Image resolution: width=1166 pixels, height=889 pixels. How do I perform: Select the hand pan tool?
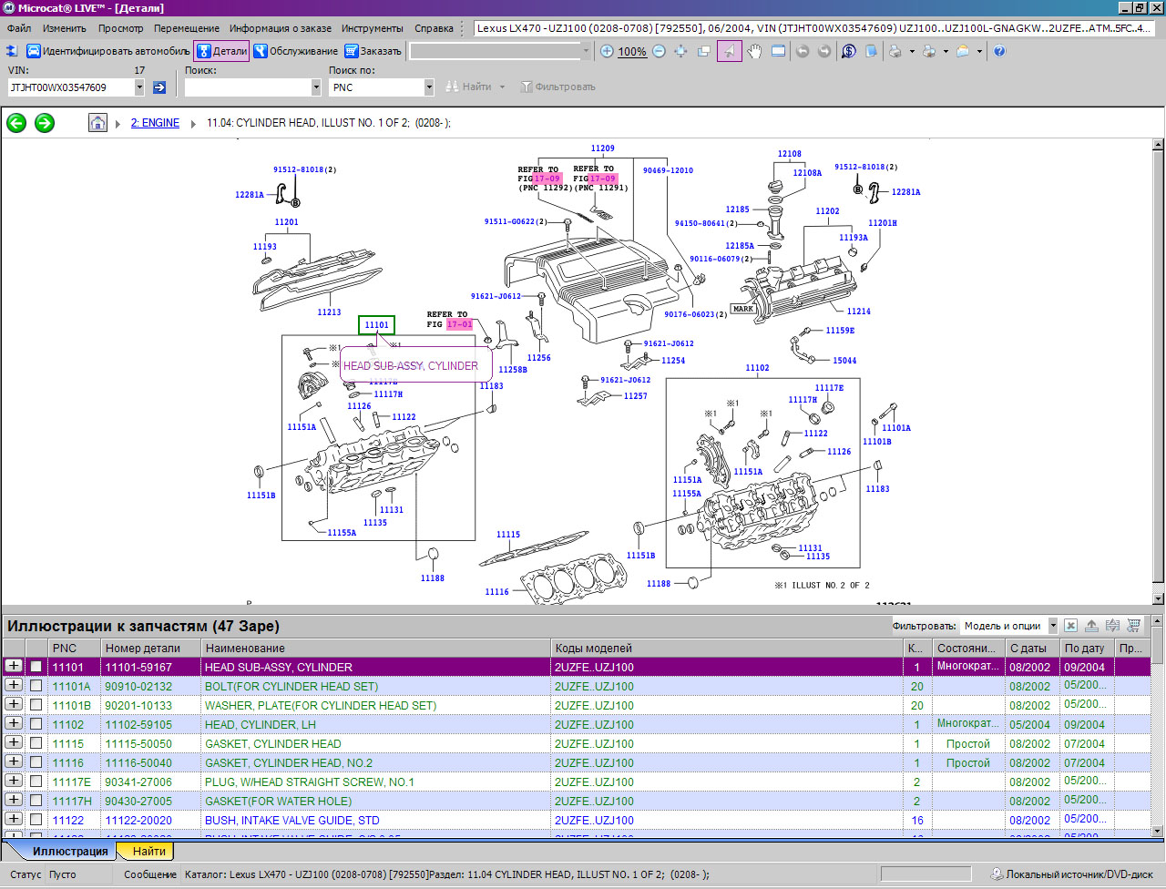point(754,52)
